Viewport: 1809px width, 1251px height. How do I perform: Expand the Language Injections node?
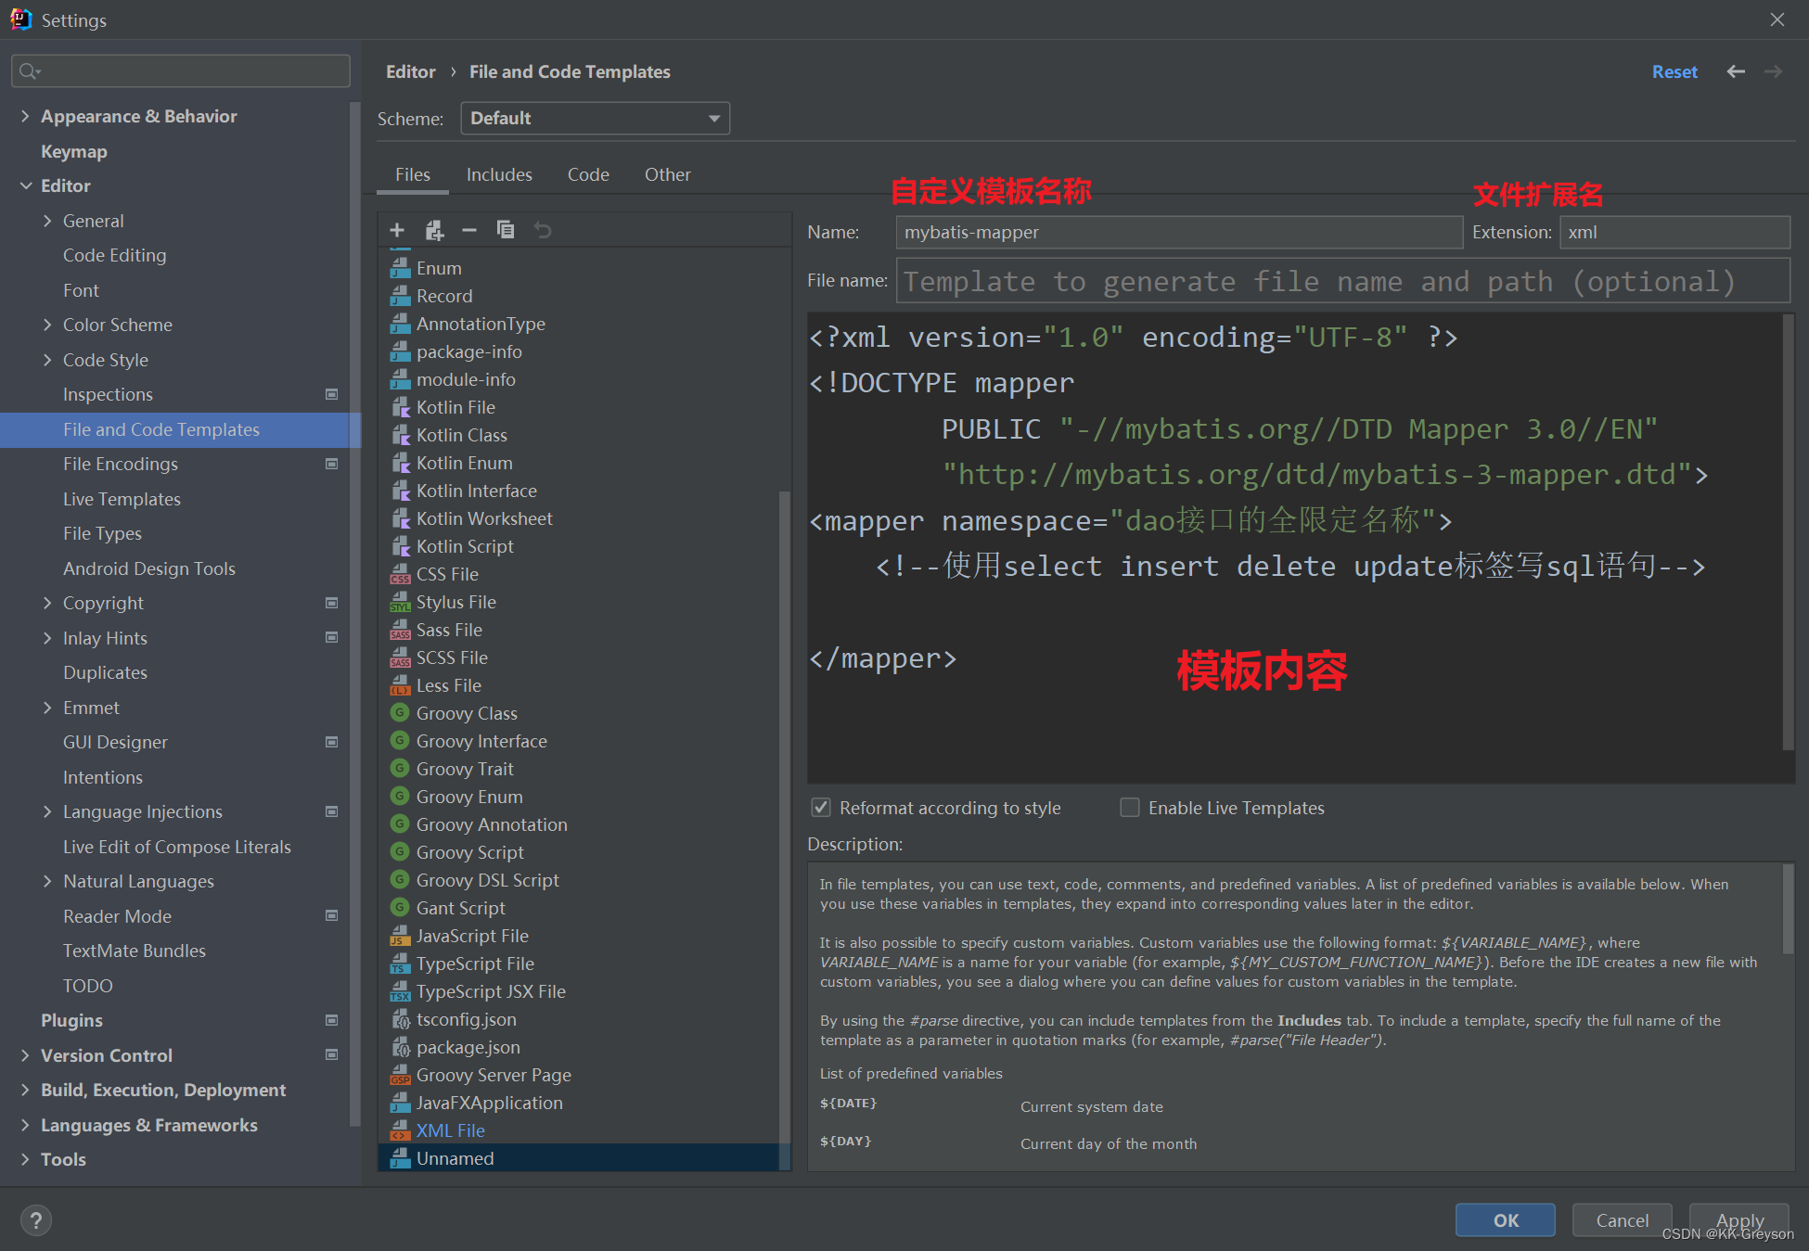pos(47,811)
